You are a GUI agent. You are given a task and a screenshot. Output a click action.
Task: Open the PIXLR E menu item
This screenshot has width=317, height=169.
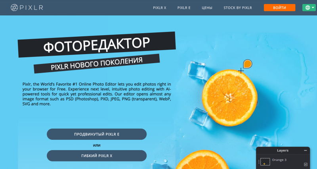tap(184, 8)
